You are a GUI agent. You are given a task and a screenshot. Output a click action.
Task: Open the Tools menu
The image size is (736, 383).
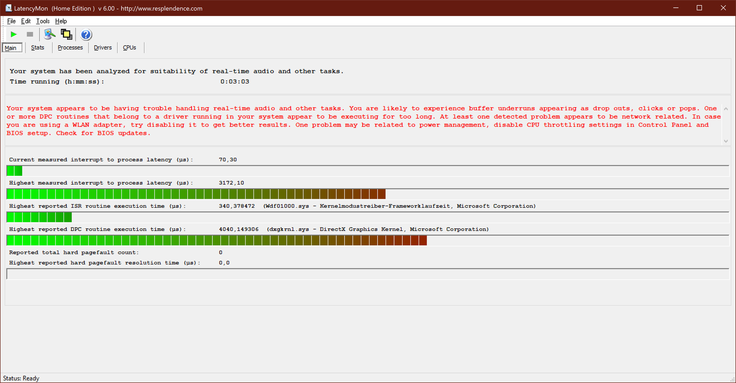(x=43, y=21)
